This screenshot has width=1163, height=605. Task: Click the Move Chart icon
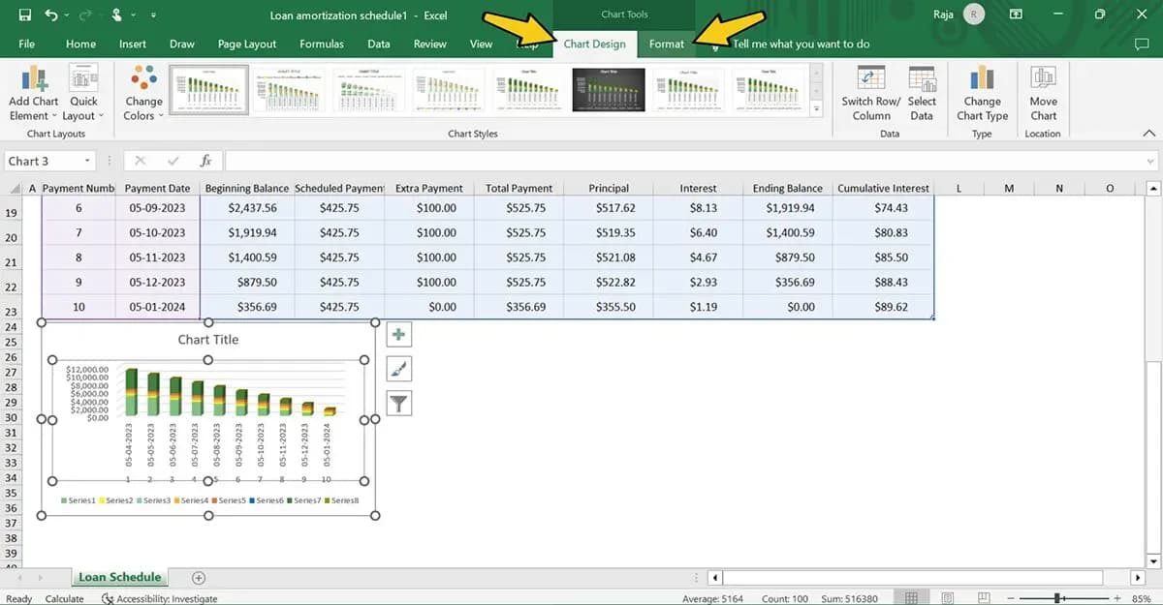point(1043,79)
